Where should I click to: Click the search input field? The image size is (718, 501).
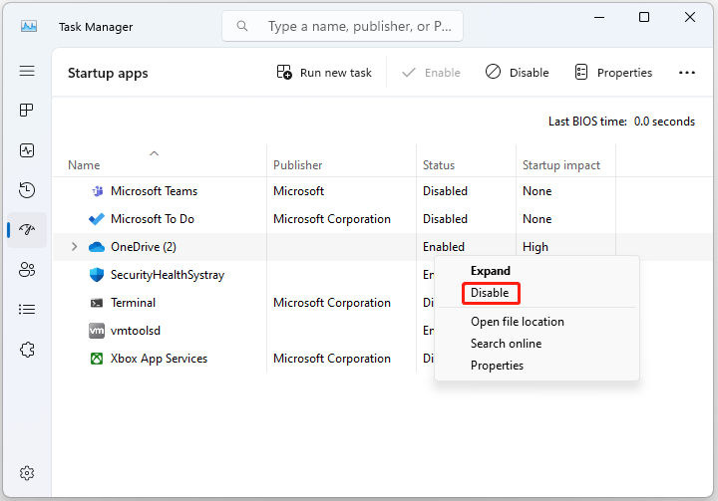(x=342, y=26)
